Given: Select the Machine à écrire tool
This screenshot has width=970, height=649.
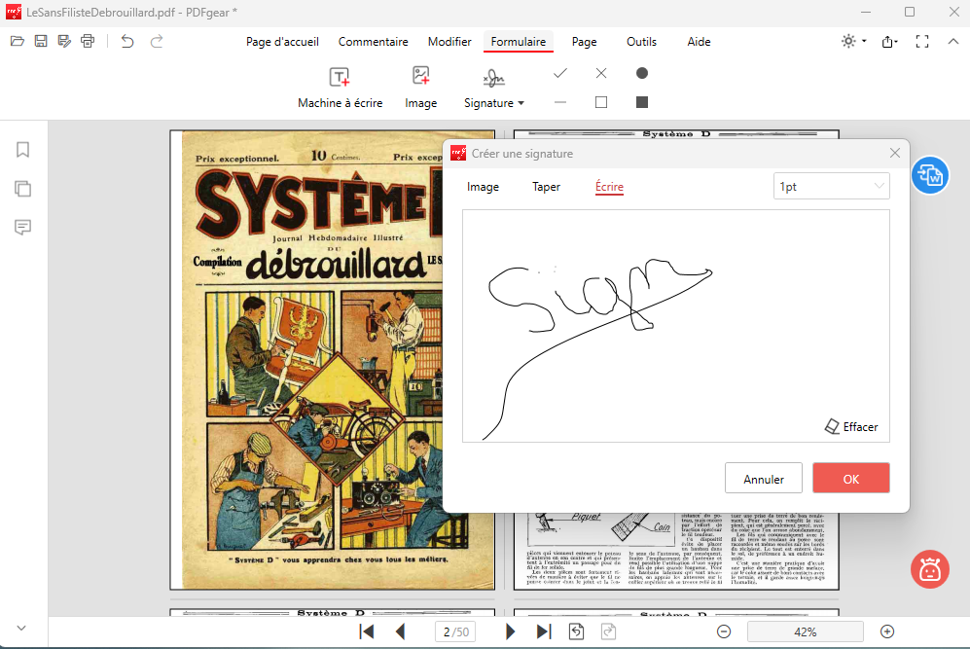Looking at the screenshot, I should (340, 88).
